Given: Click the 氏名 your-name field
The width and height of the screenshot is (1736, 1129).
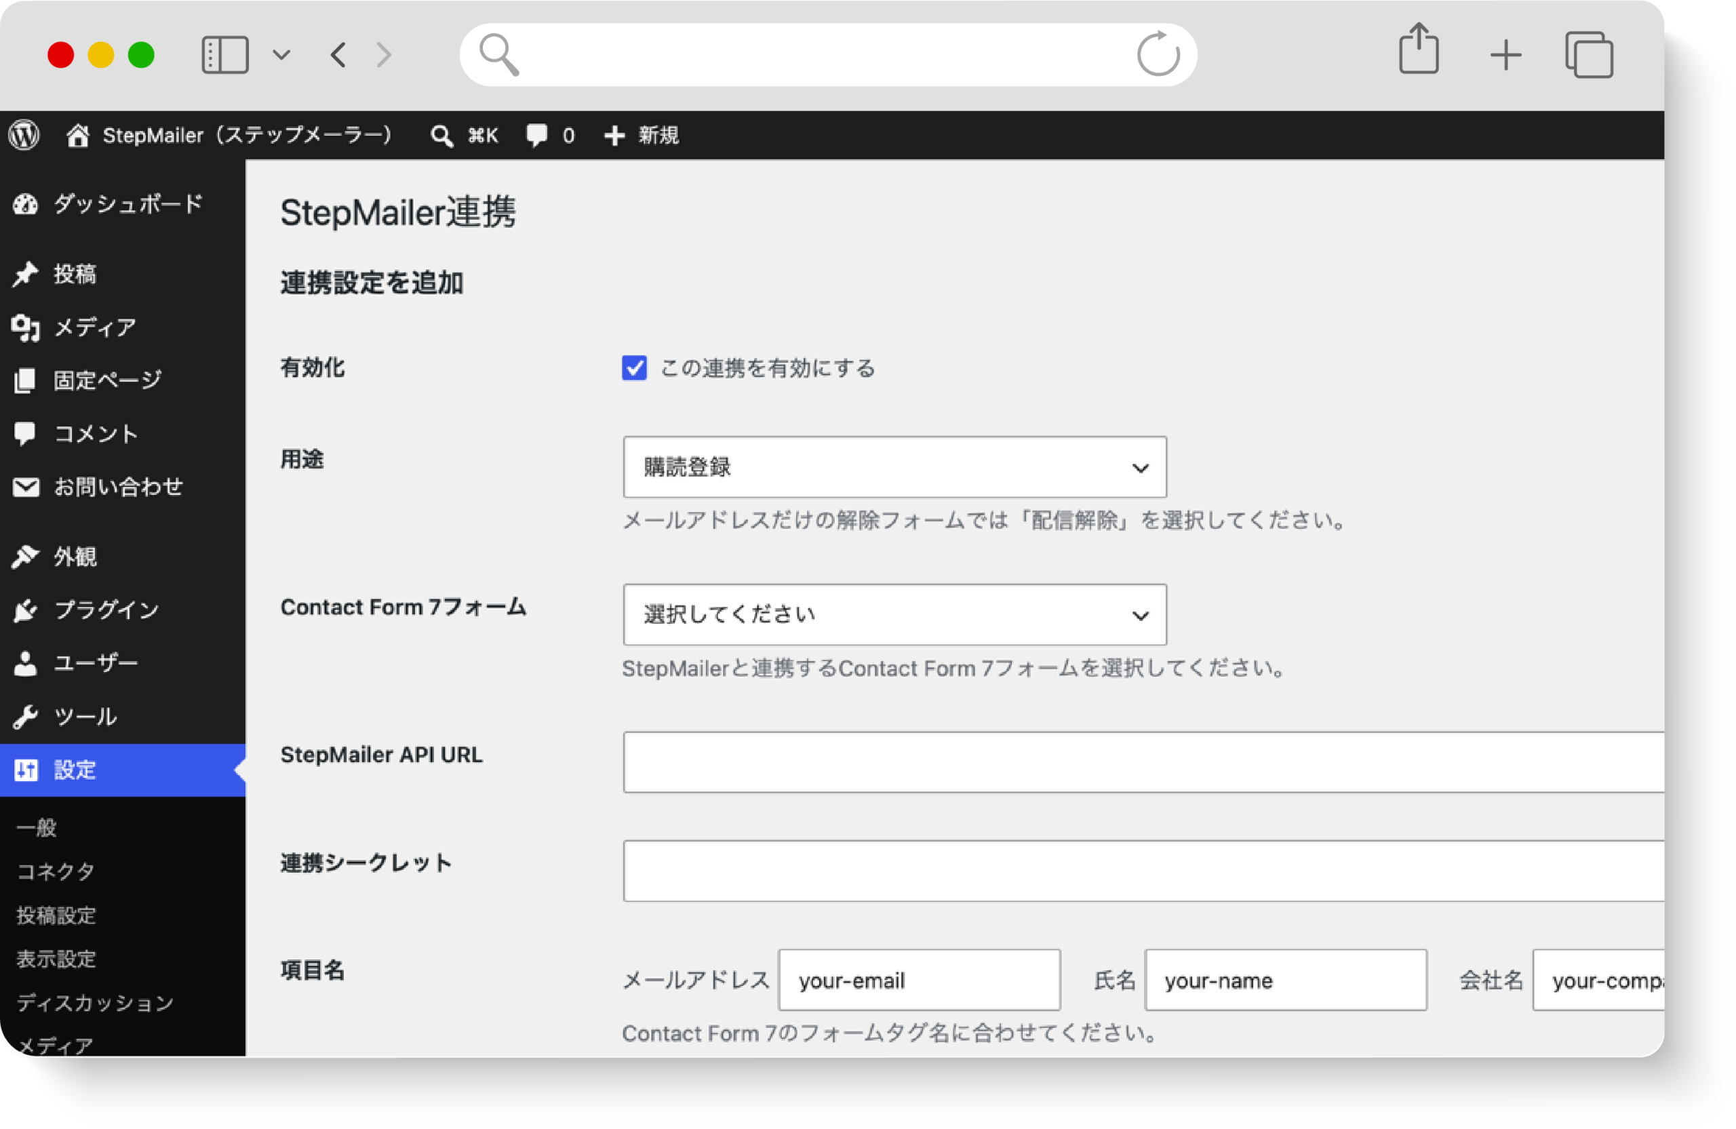Looking at the screenshot, I should click(x=1285, y=980).
